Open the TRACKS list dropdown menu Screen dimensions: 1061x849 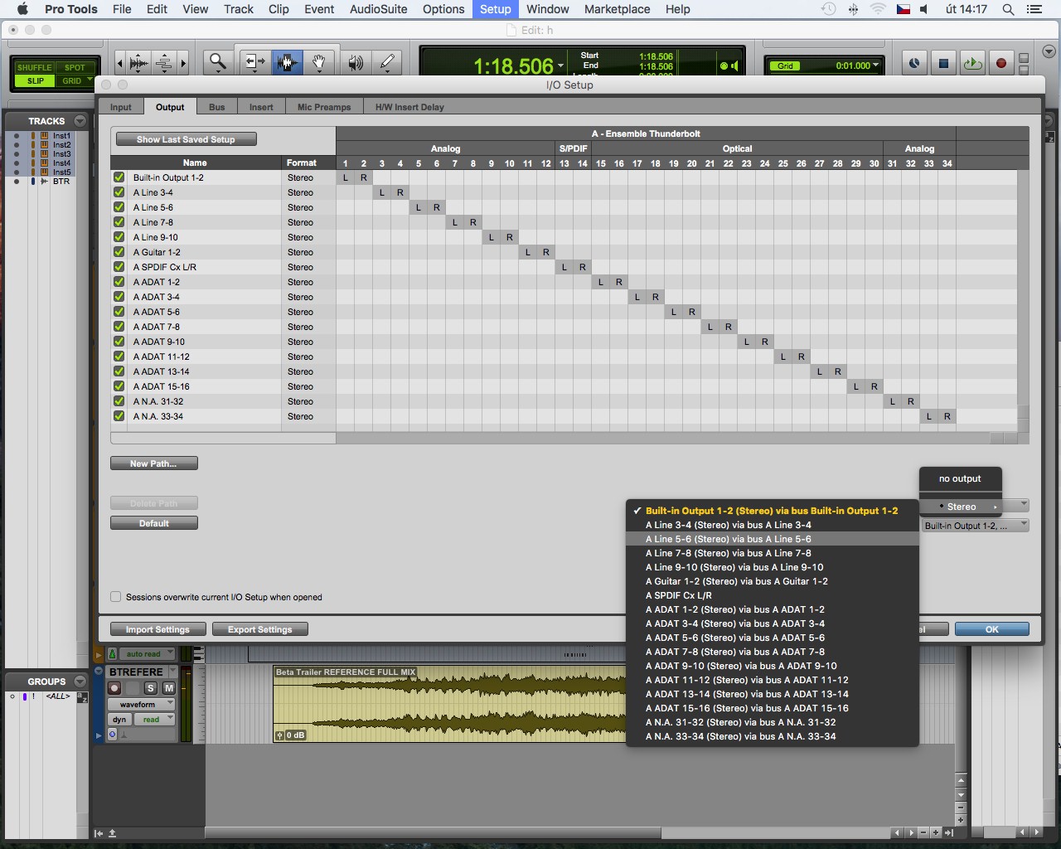click(80, 121)
